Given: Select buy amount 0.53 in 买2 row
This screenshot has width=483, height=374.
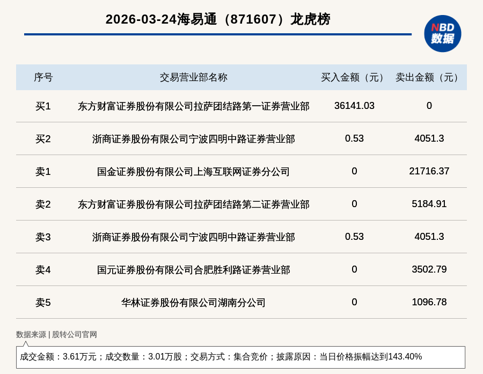Looking at the screenshot, I should point(354,138).
